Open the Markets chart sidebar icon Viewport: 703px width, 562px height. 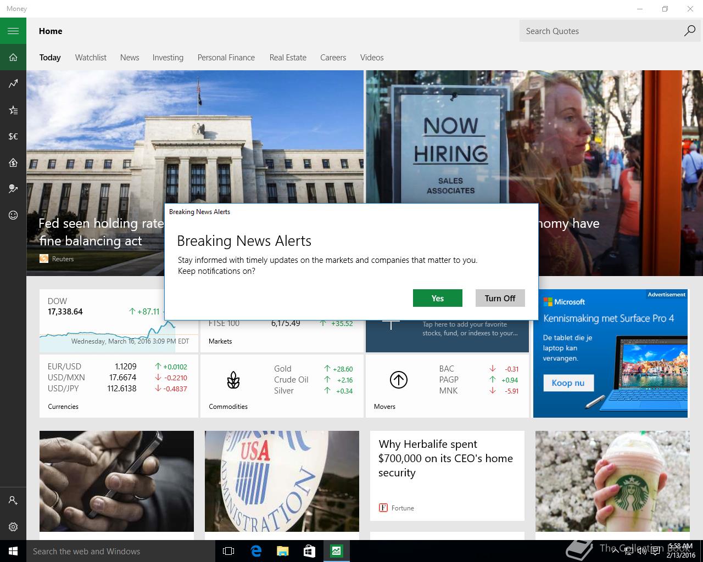coord(13,83)
